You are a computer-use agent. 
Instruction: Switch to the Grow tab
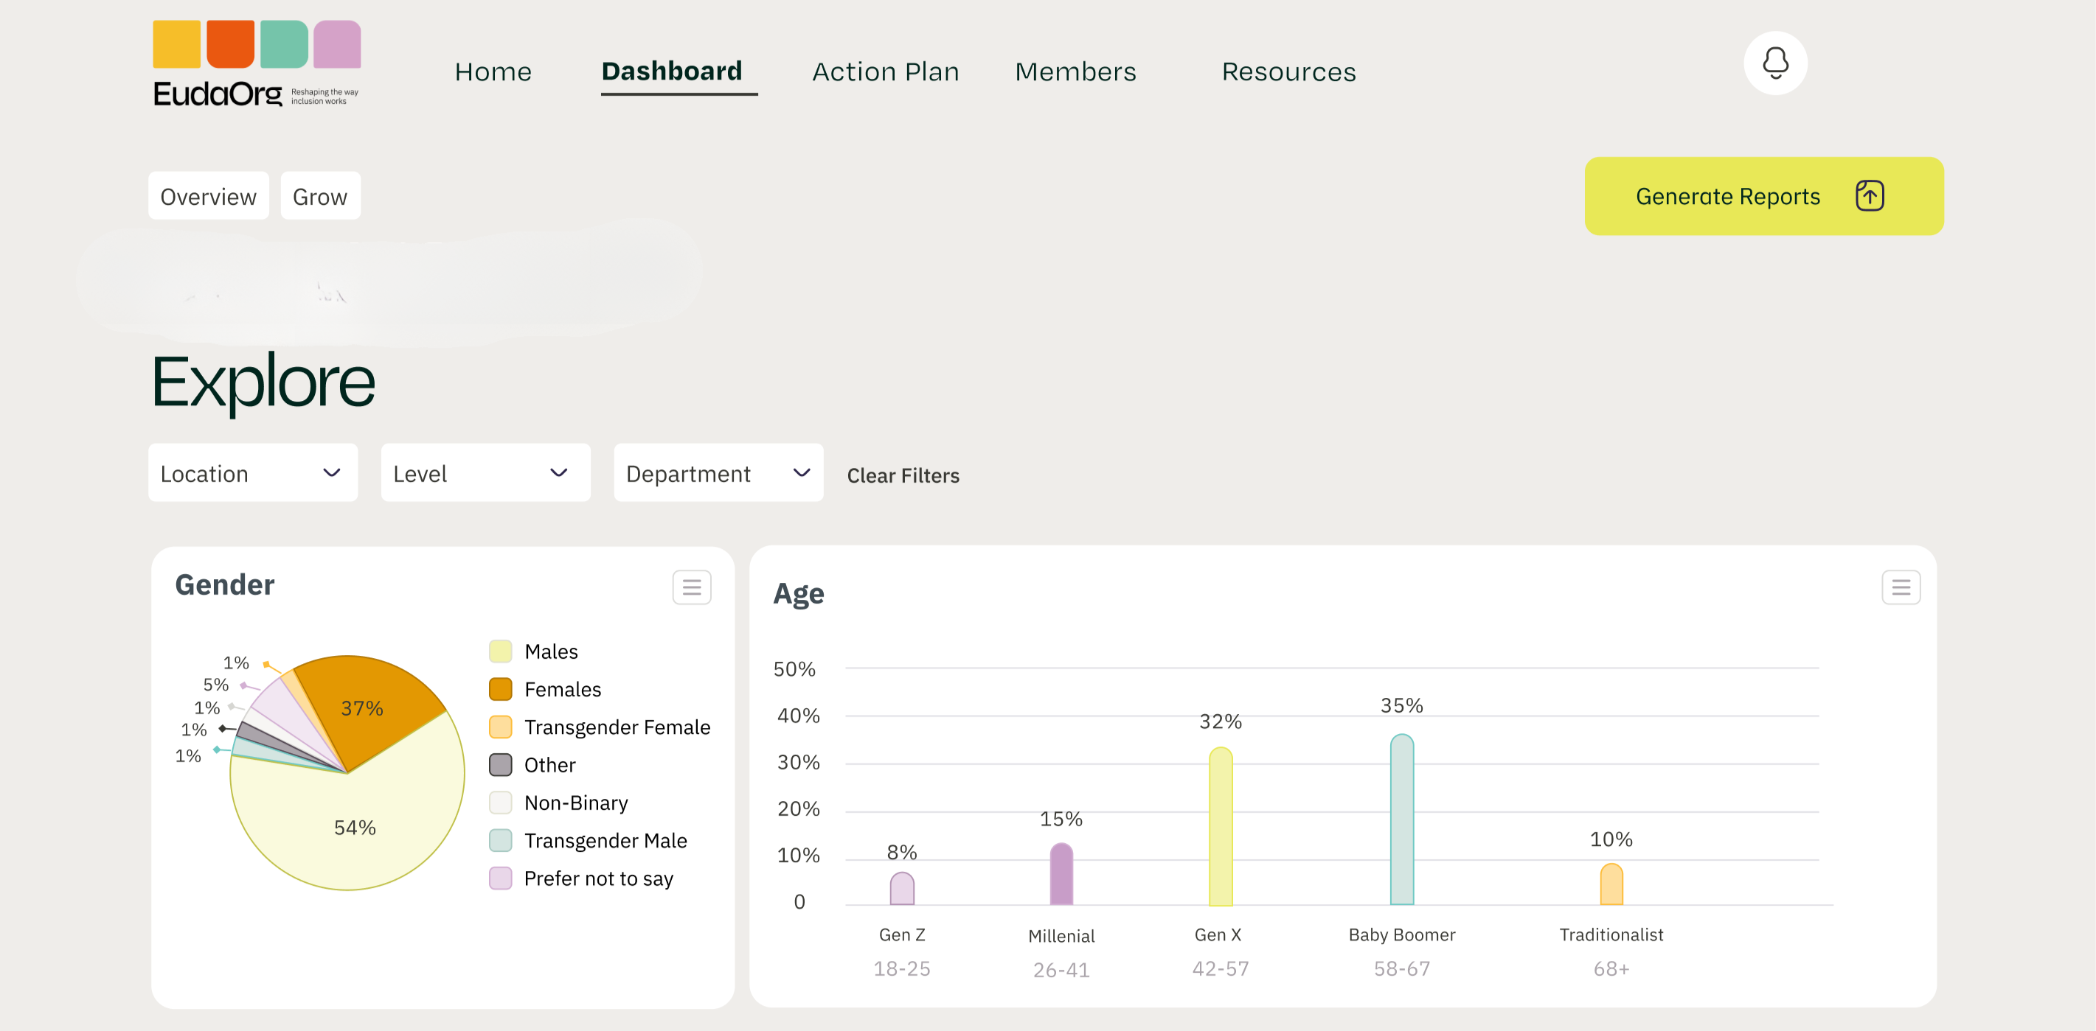[x=320, y=195]
